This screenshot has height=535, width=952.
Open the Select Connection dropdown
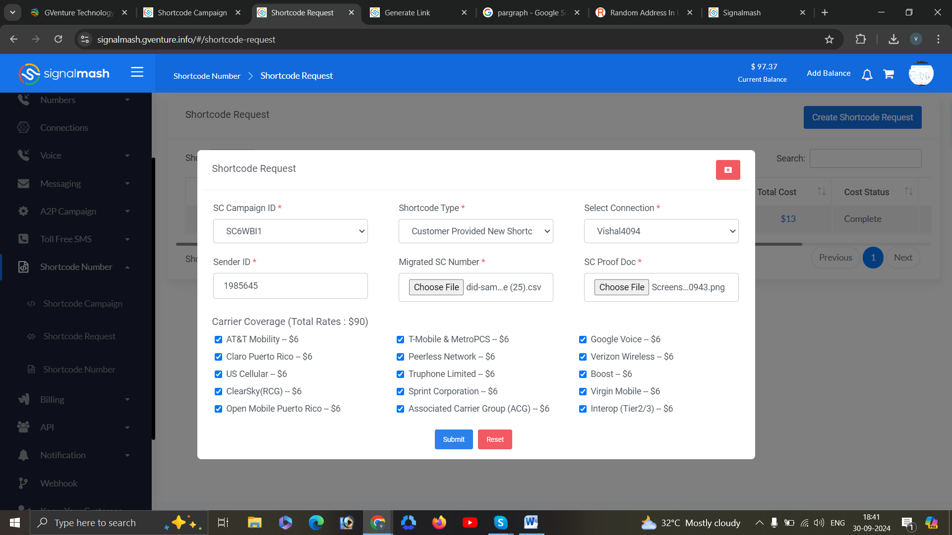point(661,231)
